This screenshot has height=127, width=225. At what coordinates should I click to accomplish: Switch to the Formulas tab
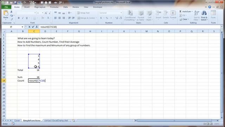[x=54, y=7]
